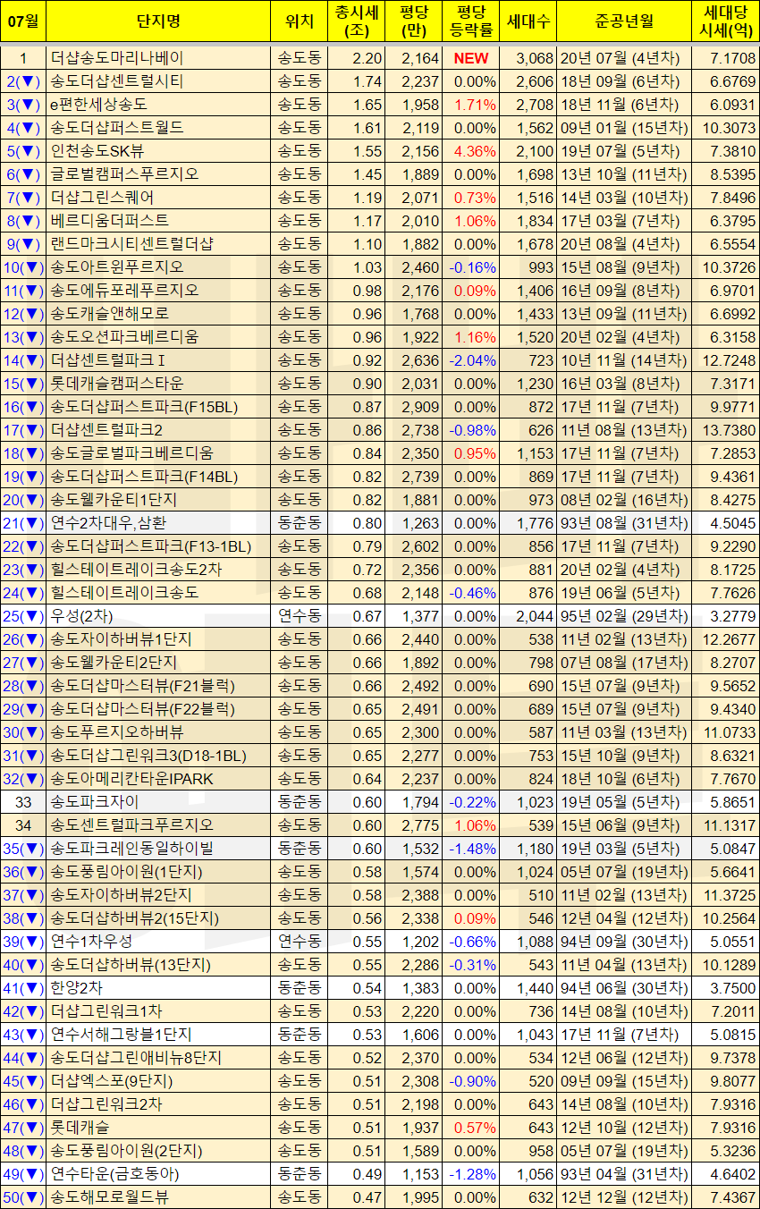Click '-2.04%' change rate value
This screenshot has height=1209, width=760.
[x=474, y=360]
